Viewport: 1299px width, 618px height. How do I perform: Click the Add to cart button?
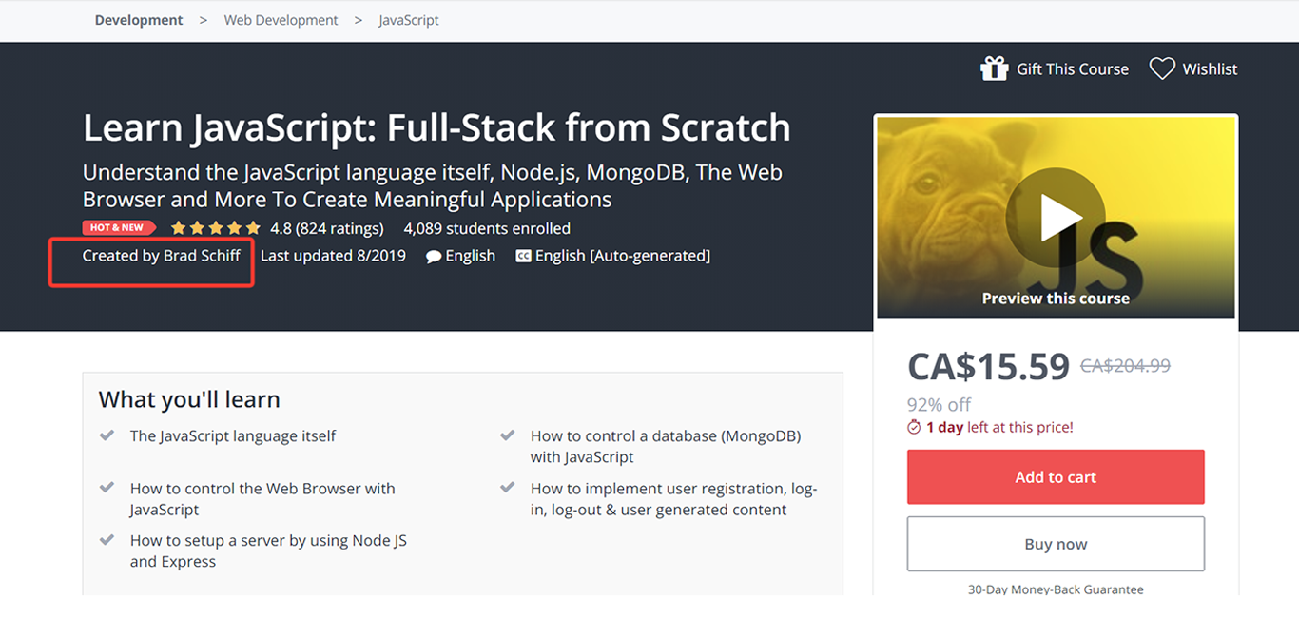(x=1056, y=477)
